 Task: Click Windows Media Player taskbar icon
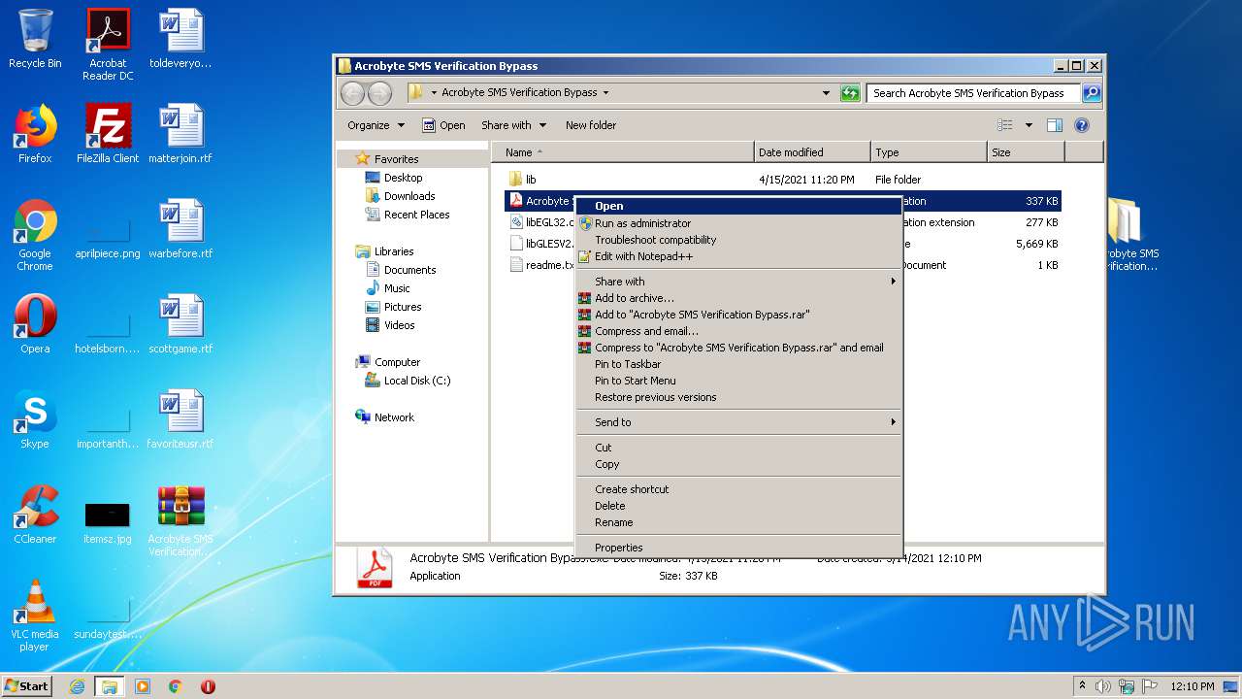click(x=143, y=686)
